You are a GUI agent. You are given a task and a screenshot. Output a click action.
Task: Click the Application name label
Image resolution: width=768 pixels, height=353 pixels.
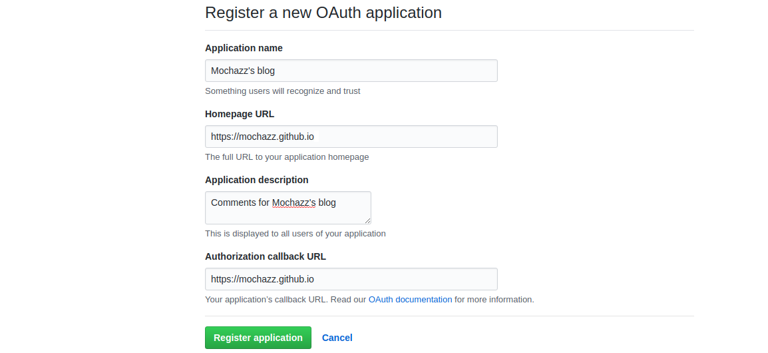pos(244,48)
